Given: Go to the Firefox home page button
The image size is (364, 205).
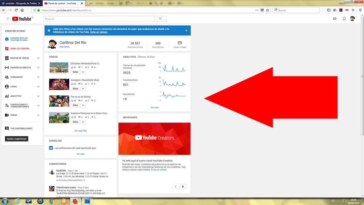Looking at the screenshot, I should (x=22, y=10).
